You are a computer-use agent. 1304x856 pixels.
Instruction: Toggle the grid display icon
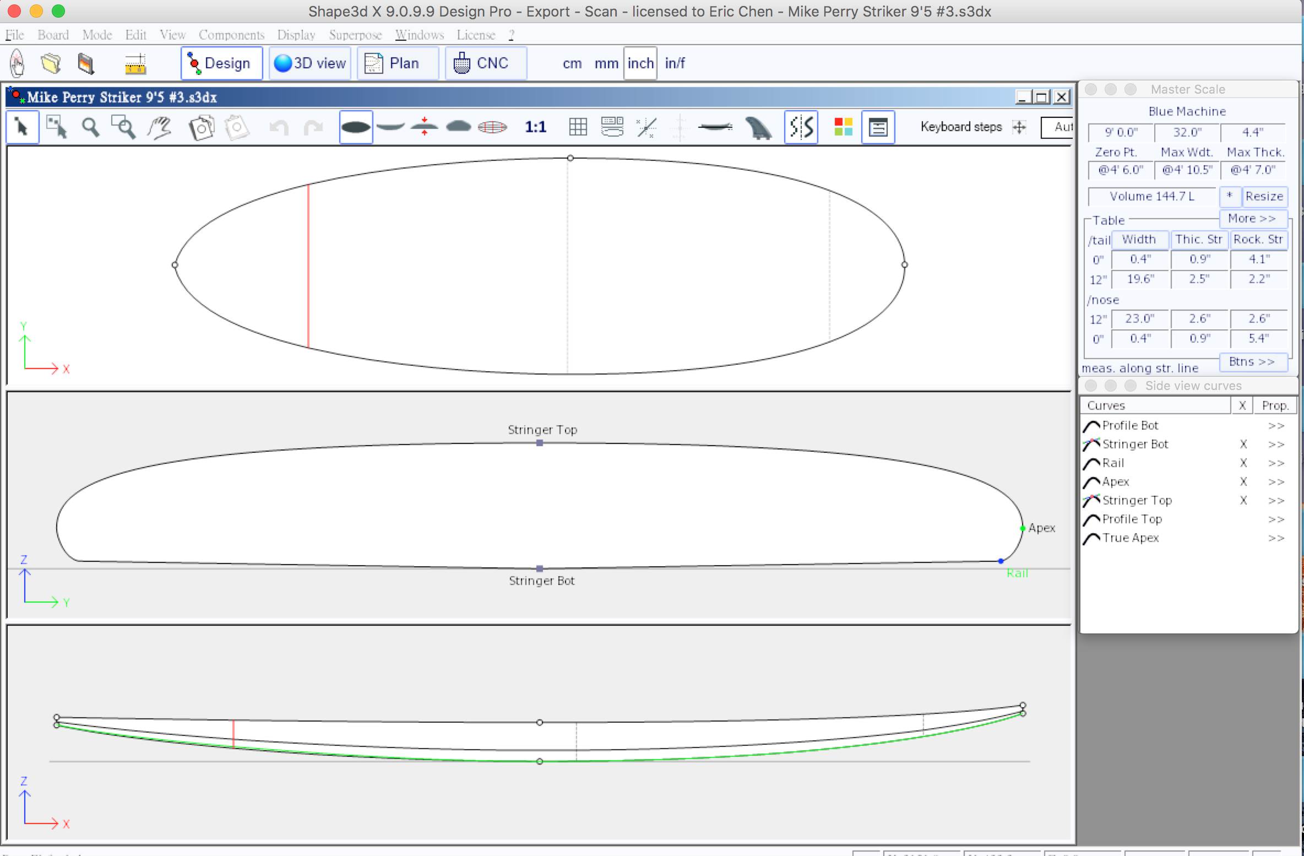(578, 127)
